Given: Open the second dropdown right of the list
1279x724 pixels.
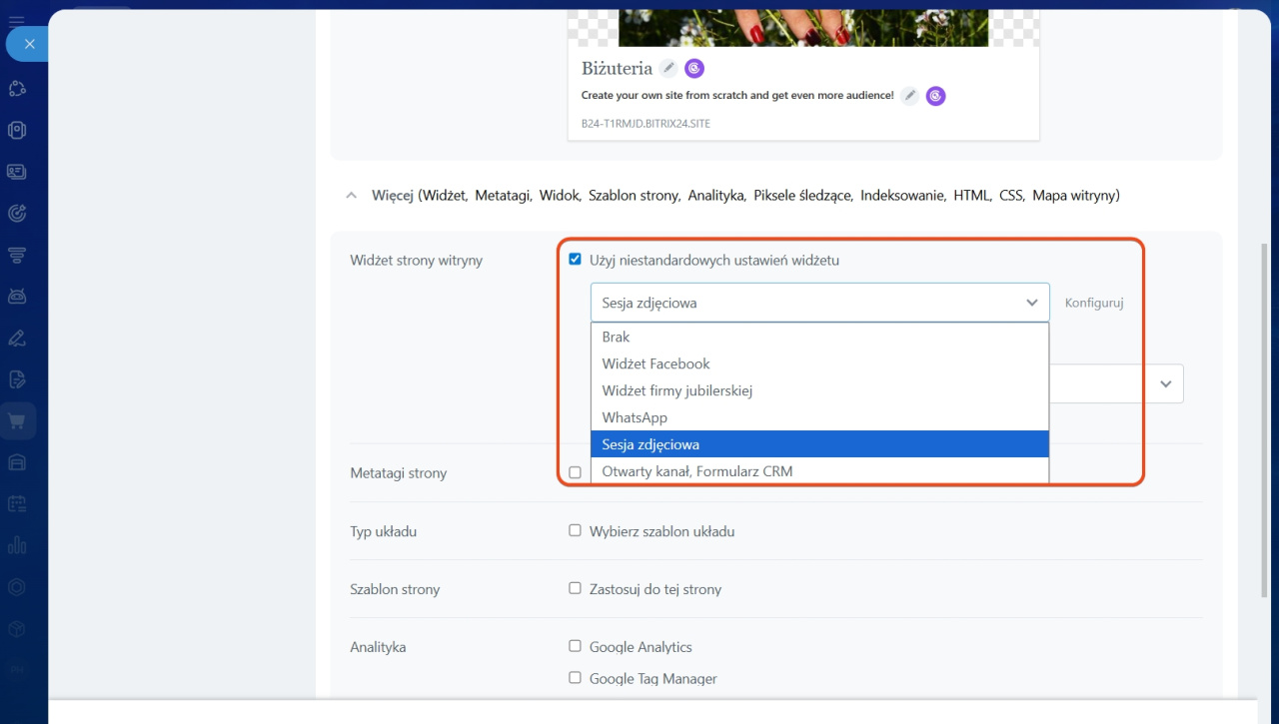Looking at the screenshot, I should [1165, 383].
